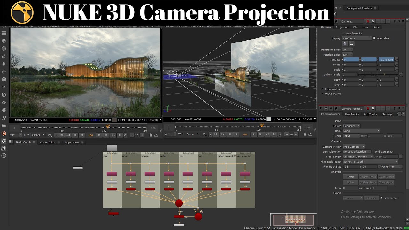Screen dimensions: 409x230
Task: Set out point with O button, right viewer
Action: (280, 134)
